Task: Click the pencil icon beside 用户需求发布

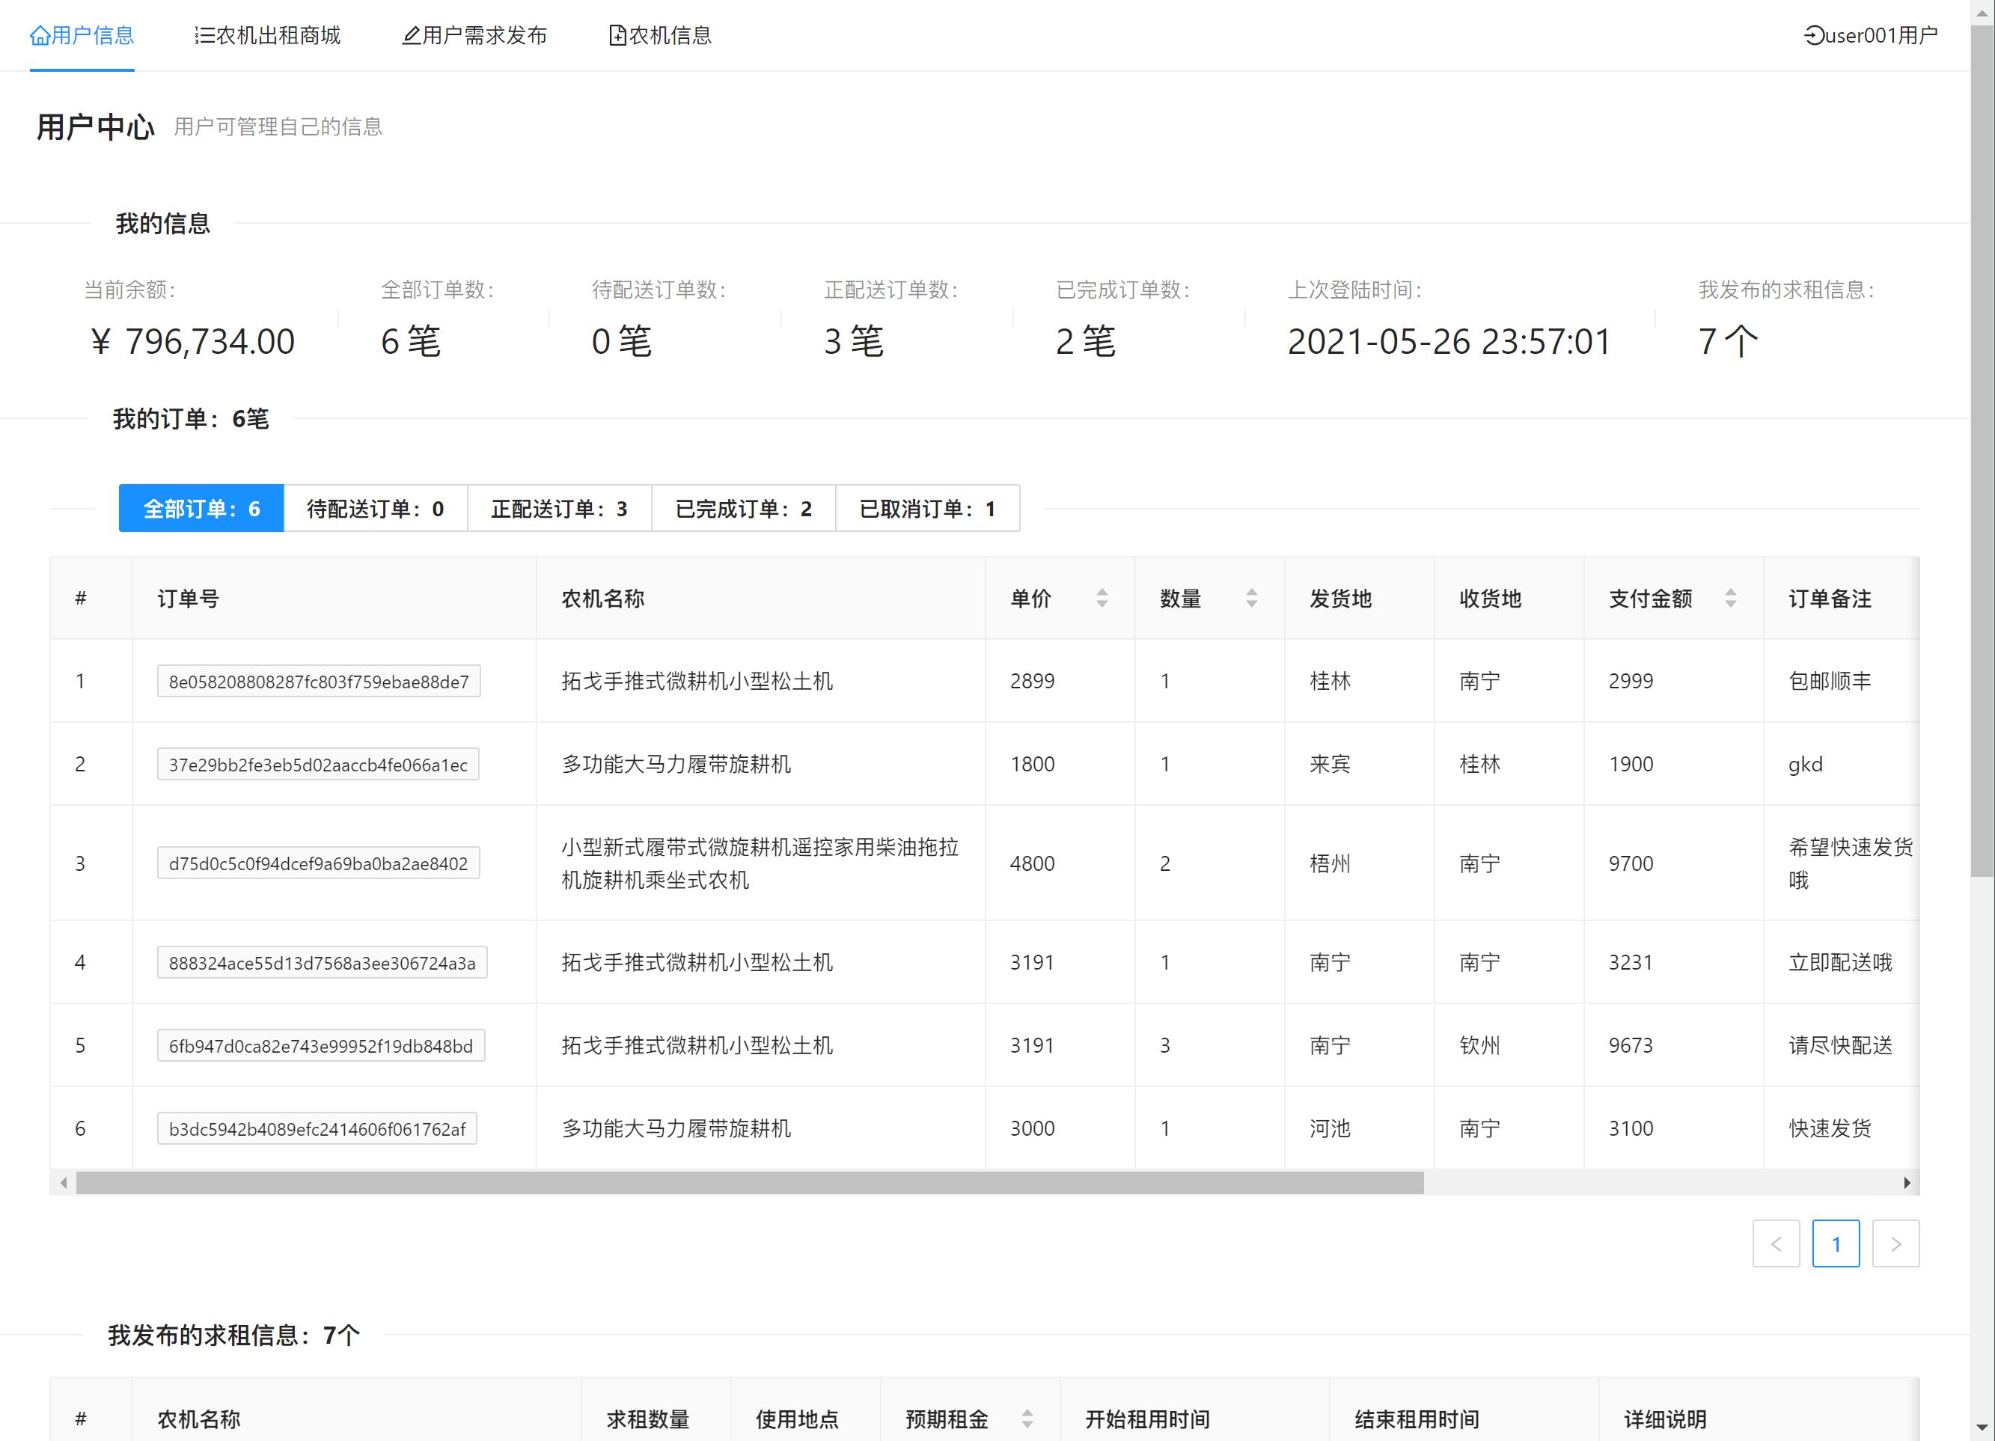Action: [411, 36]
